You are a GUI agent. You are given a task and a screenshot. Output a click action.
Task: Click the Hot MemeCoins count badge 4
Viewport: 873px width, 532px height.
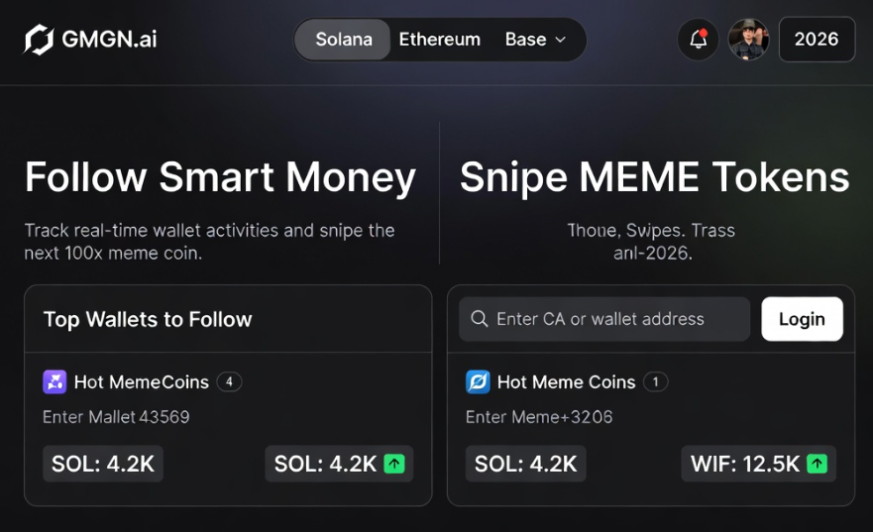pyautogui.click(x=229, y=382)
